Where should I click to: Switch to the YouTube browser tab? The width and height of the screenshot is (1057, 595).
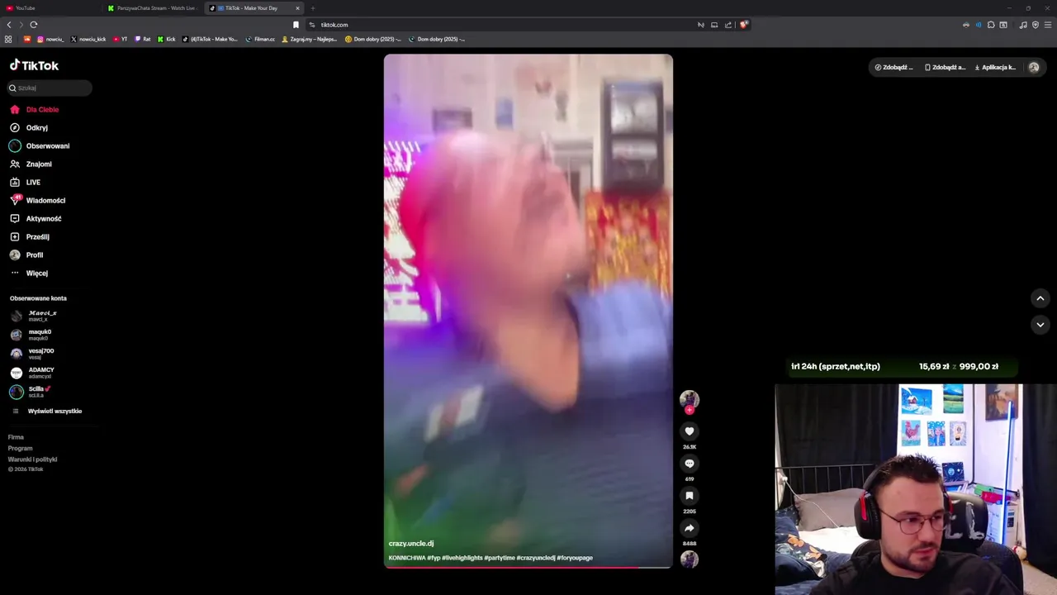50,8
